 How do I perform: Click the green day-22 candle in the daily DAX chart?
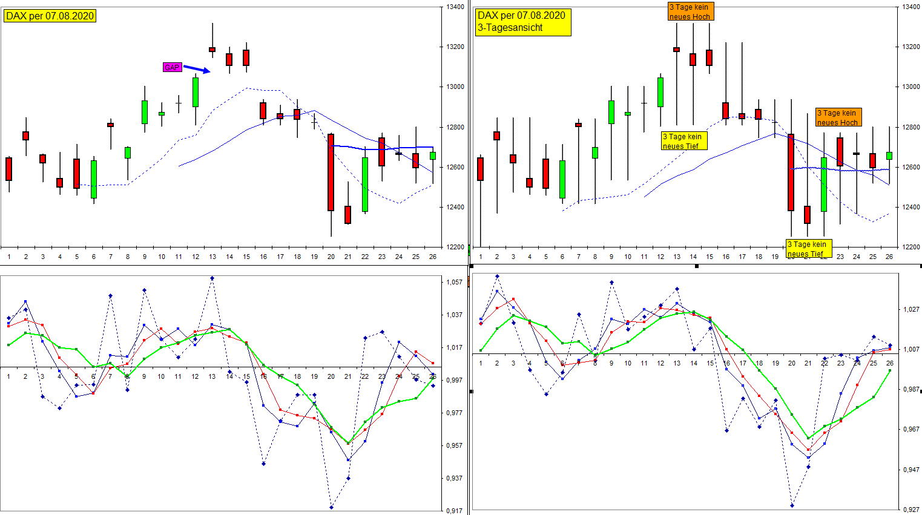click(365, 185)
